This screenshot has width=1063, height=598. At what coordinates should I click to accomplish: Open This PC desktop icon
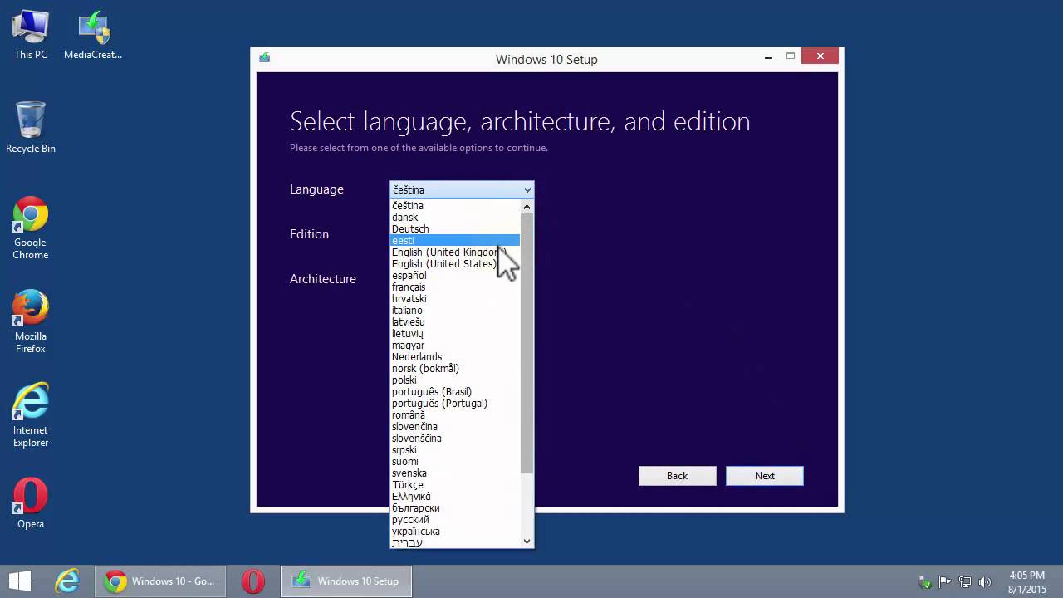[31, 36]
